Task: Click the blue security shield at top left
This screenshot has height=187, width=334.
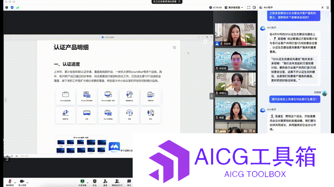Action: [x=12, y=7]
